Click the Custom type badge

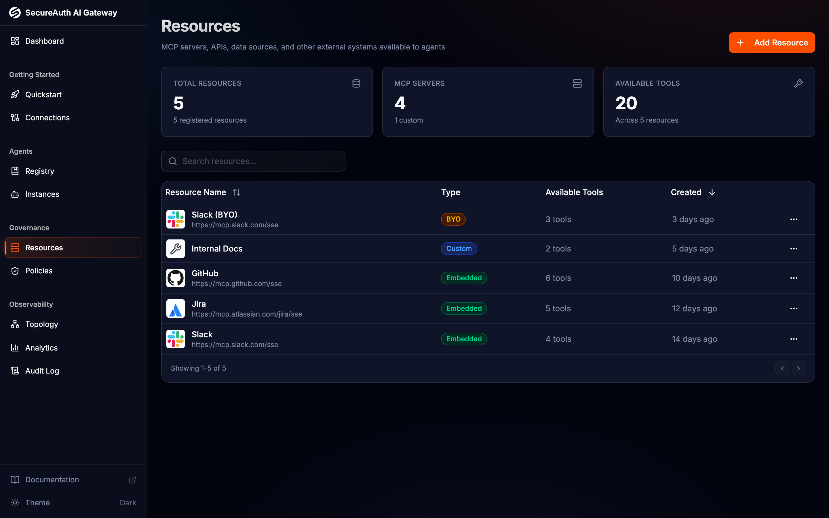coord(459,248)
